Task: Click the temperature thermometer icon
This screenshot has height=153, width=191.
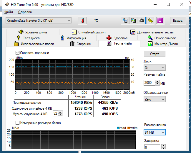Action: pyautogui.click(x=83, y=21)
